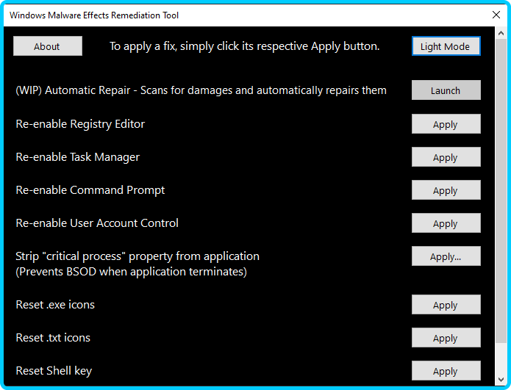The height and width of the screenshot is (390, 511).
Task: Apply the Re-enable Task Manager fix
Action: coord(446,157)
